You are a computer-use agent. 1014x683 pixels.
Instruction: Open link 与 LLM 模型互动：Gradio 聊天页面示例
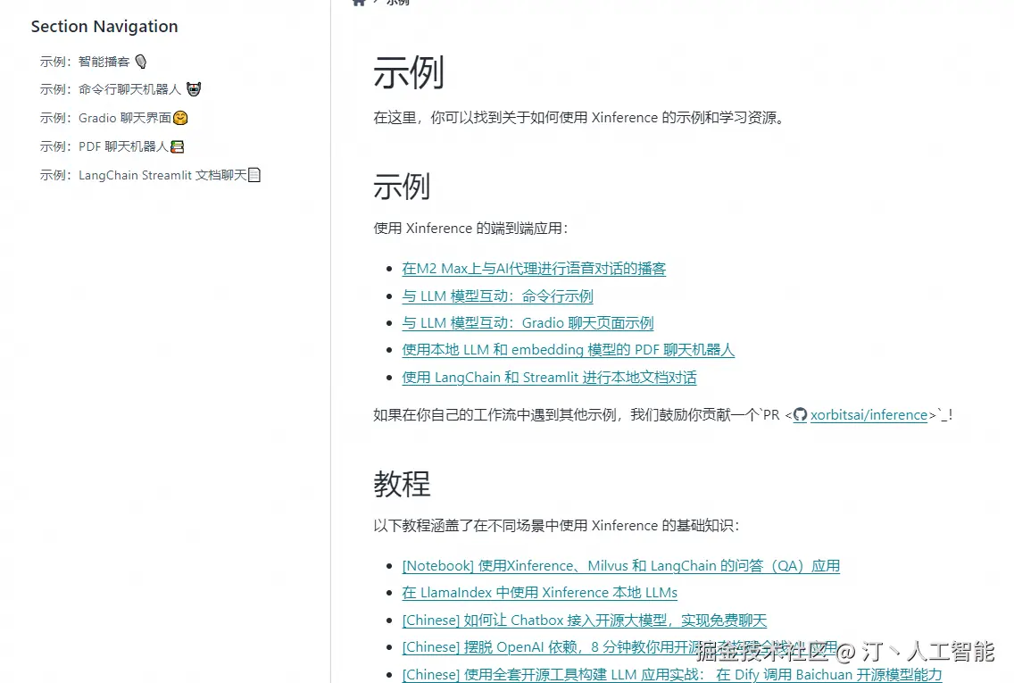click(528, 322)
